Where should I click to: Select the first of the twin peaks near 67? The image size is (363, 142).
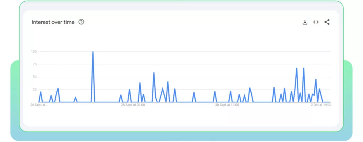tap(297, 68)
